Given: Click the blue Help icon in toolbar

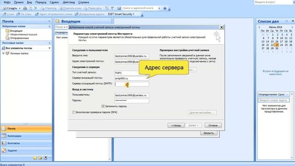Looking at the screenshot, I should point(165,8).
